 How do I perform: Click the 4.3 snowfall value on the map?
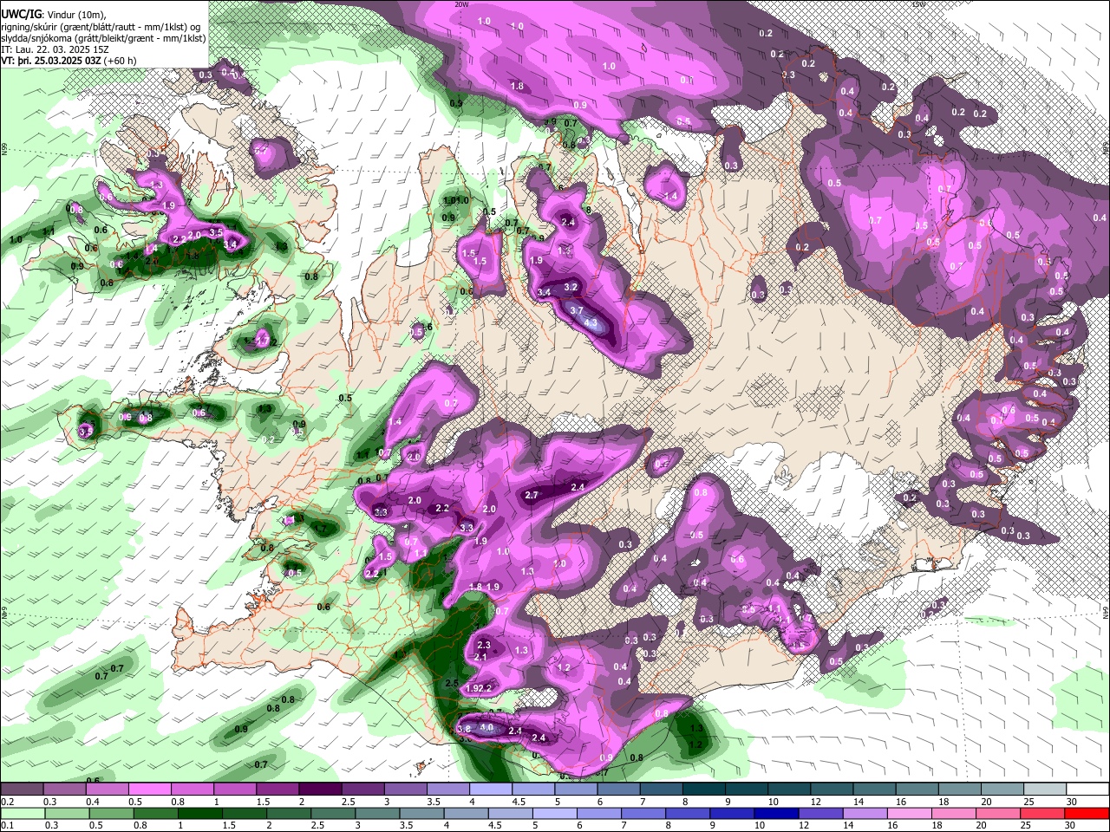(x=591, y=322)
